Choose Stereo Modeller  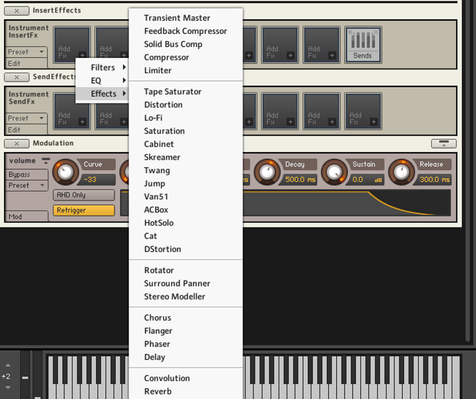(x=185, y=297)
